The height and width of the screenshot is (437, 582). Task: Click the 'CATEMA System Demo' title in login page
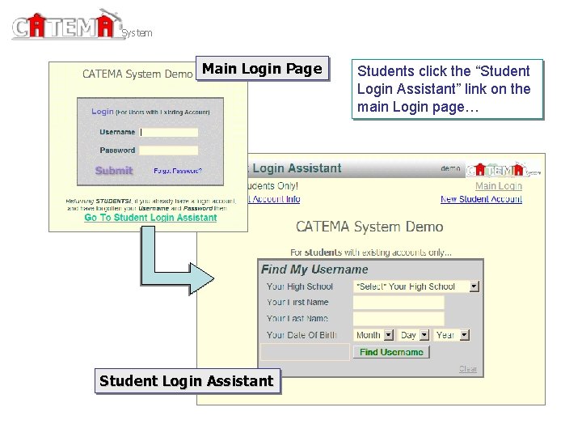[x=137, y=74]
